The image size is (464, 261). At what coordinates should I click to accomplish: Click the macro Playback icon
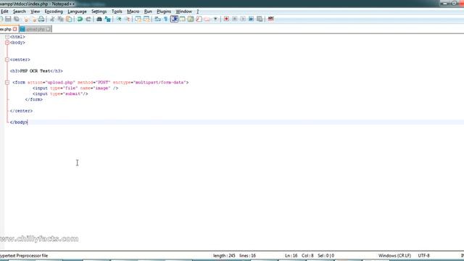click(243, 19)
